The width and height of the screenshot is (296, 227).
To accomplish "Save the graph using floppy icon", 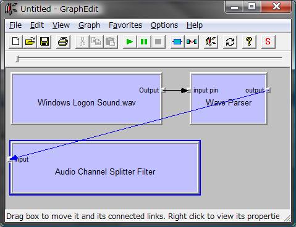I will click(x=44, y=42).
